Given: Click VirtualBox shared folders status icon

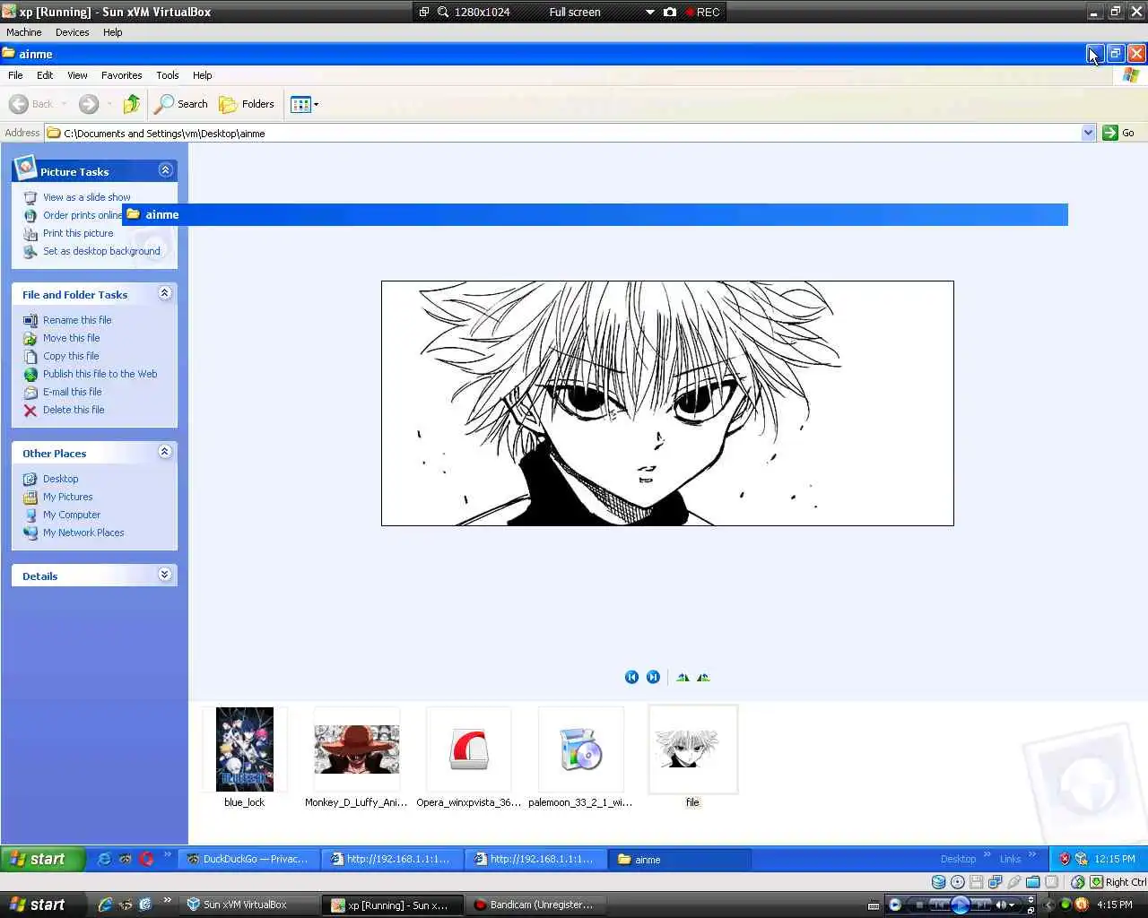Looking at the screenshot, I should point(1033,882).
